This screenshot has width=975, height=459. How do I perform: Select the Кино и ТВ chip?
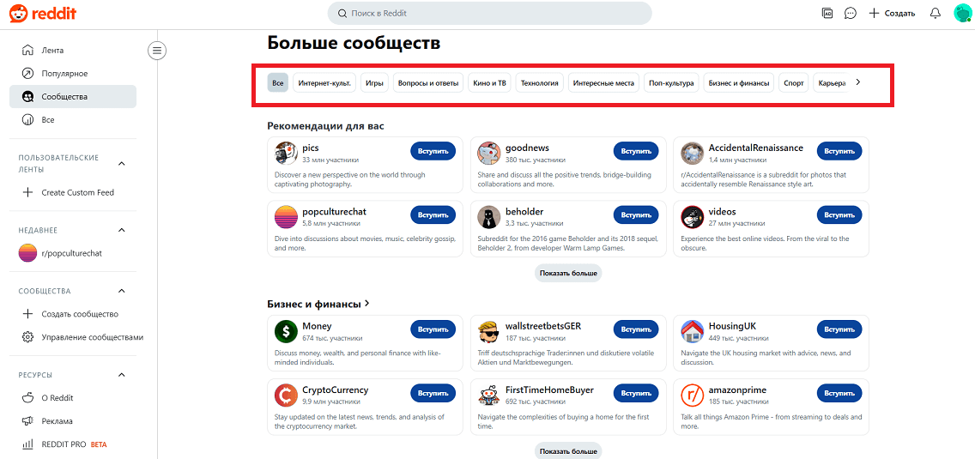[489, 82]
